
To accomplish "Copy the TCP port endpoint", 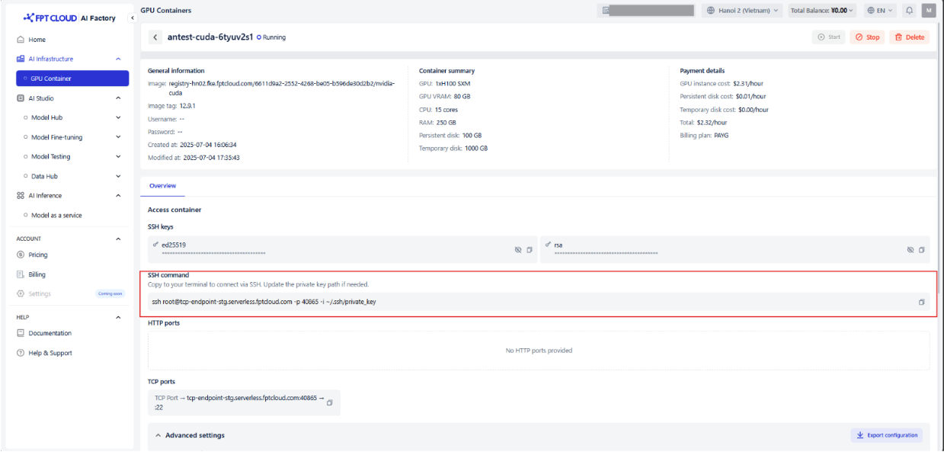I will pyautogui.click(x=330, y=402).
